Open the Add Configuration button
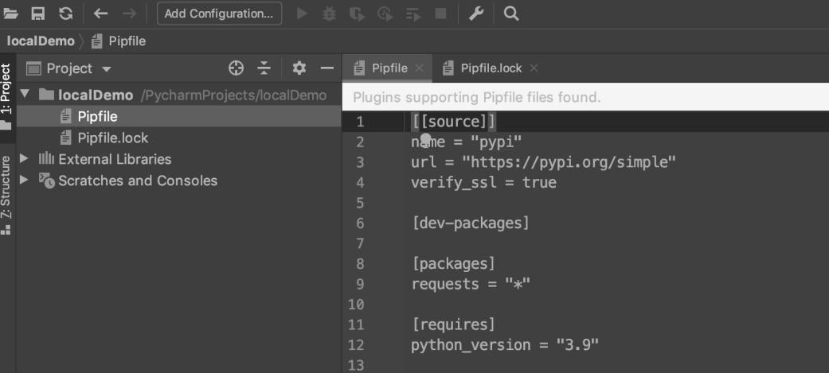Image resolution: width=829 pixels, height=373 pixels. [x=220, y=14]
